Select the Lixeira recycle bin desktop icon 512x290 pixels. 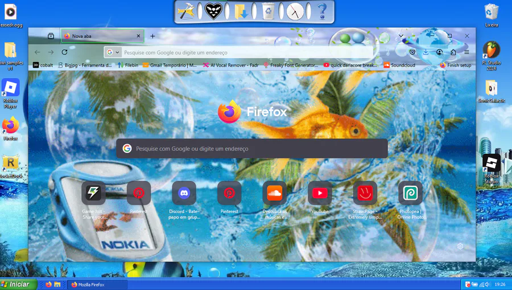pyautogui.click(x=492, y=15)
